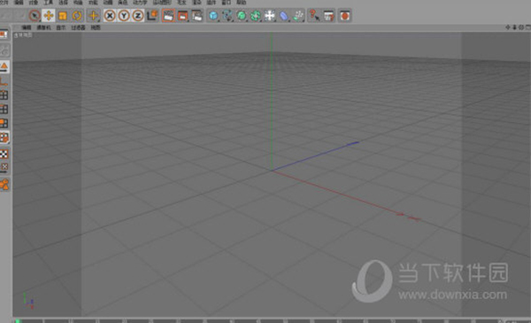Viewport: 531px width, 323px height.
Task: Click the white starburst scene object icon
Action: point(270,16)
